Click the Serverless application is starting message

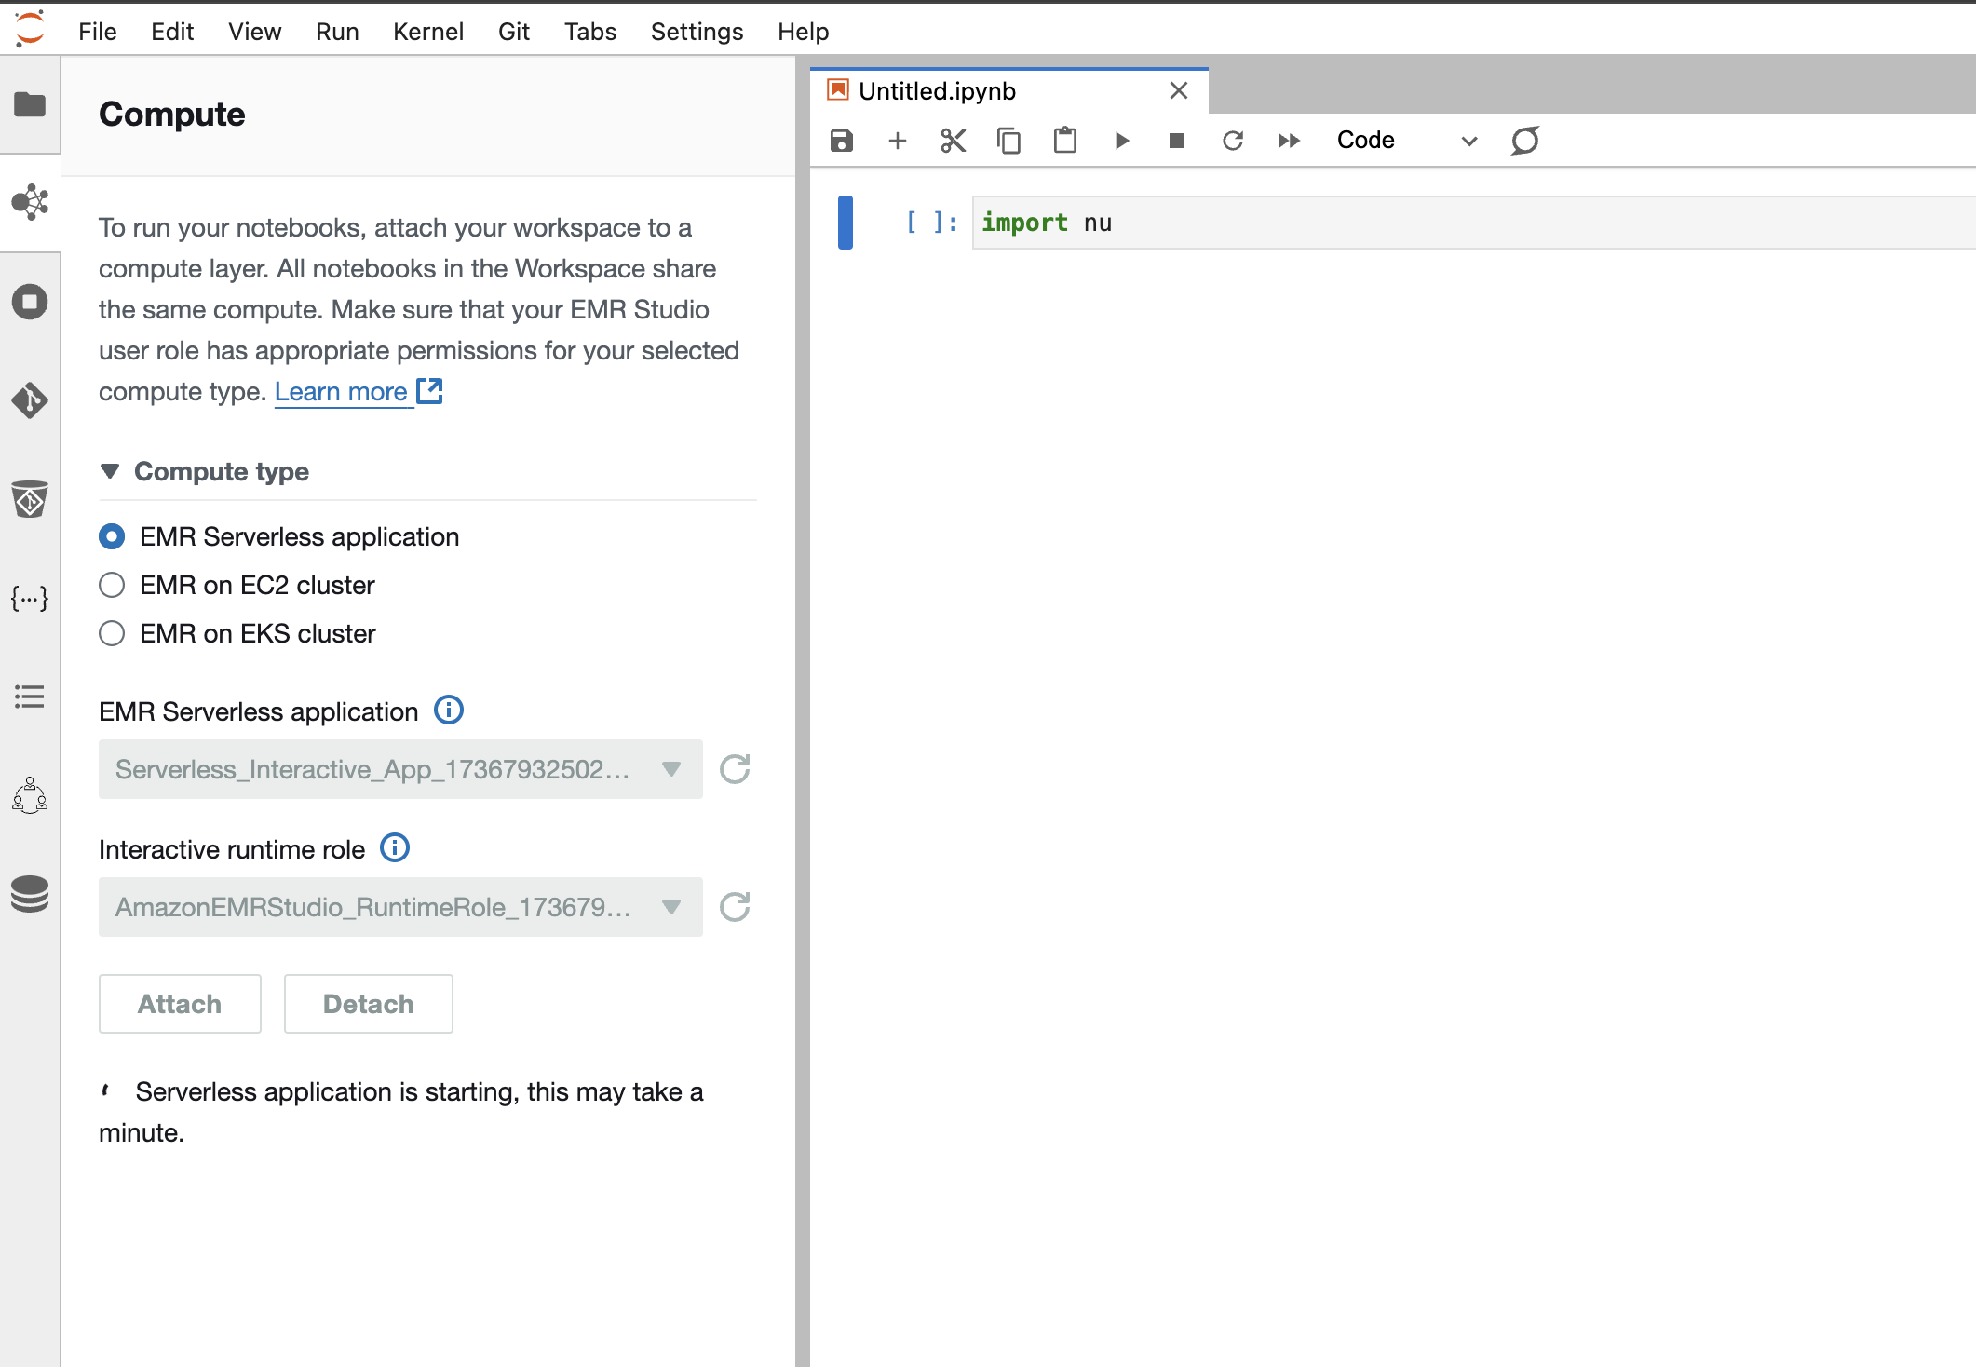[400, 1112]
